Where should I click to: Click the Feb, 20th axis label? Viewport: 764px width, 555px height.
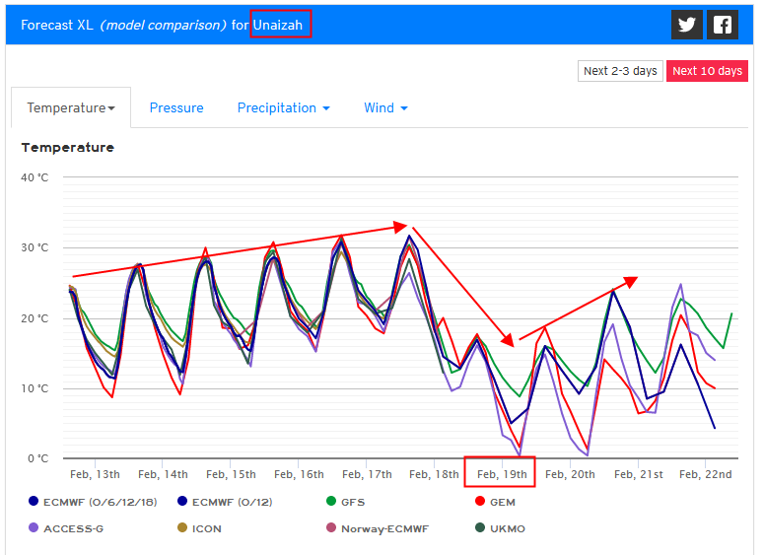click(x=570, y=474)
